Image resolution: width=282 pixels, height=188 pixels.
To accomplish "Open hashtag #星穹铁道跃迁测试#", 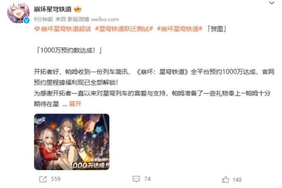I will click(124, 29).
